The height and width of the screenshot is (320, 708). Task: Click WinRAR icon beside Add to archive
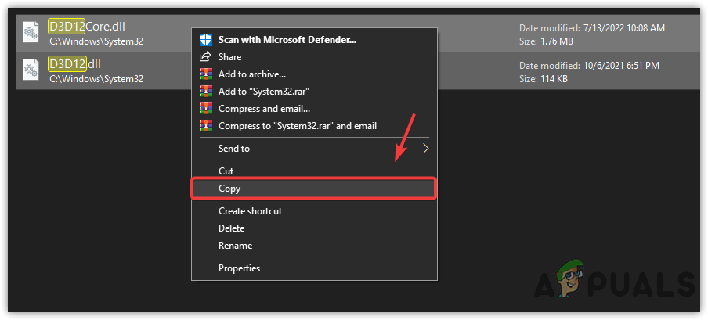(x=206, y=74)
